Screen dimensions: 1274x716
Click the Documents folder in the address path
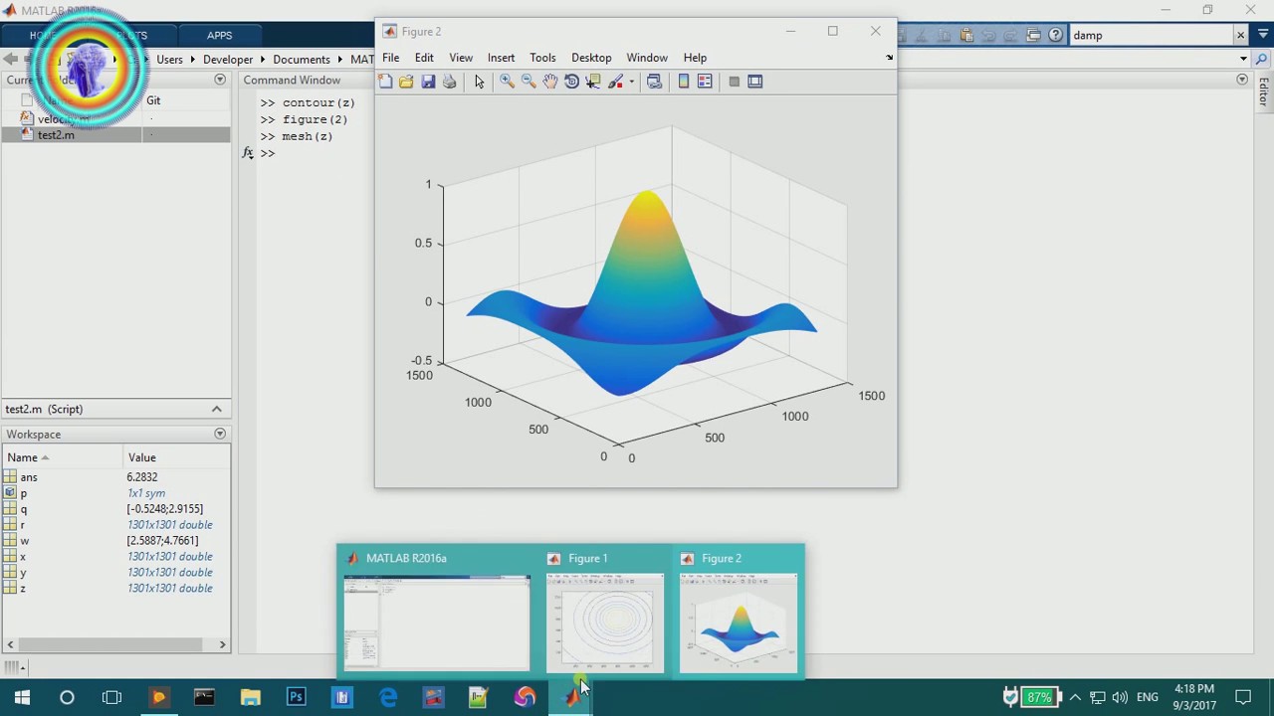pos(301,60)
